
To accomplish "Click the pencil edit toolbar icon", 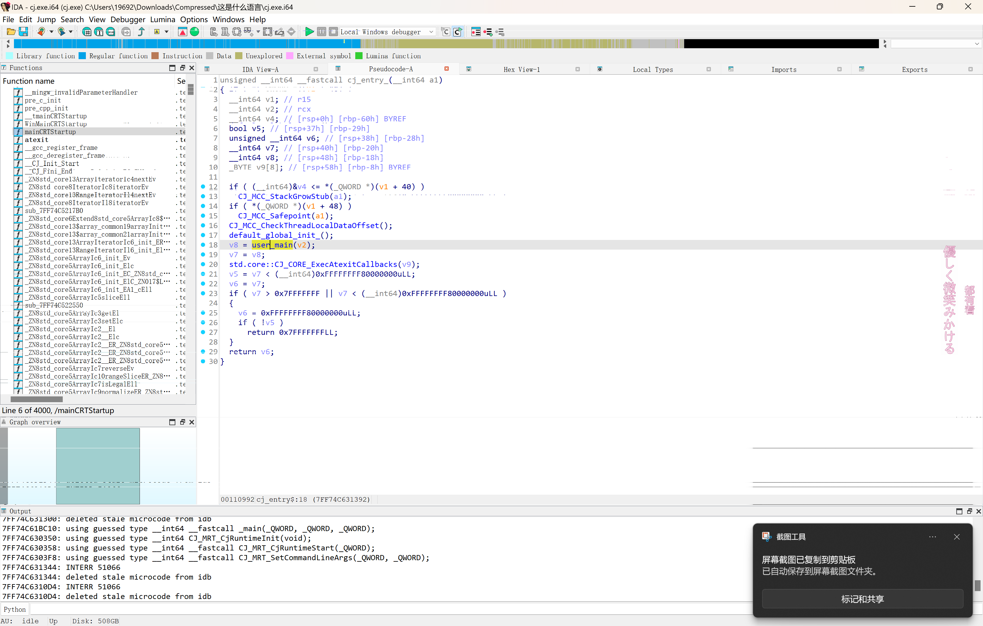I will [280, 32].
